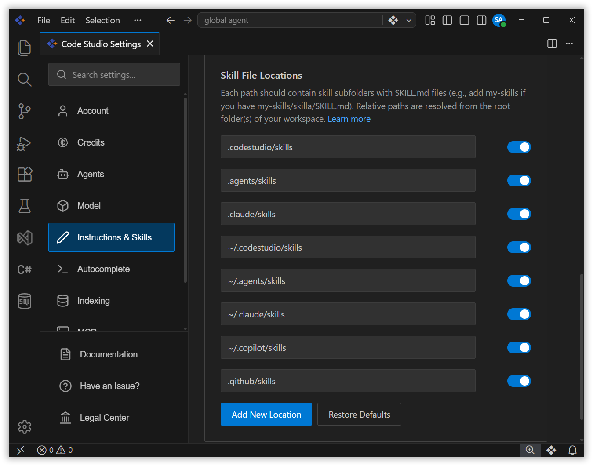The height and width of the screenshot is (466, 593).
Task: Expand the hidden menu bar items ellipsis
Action: 138,20
